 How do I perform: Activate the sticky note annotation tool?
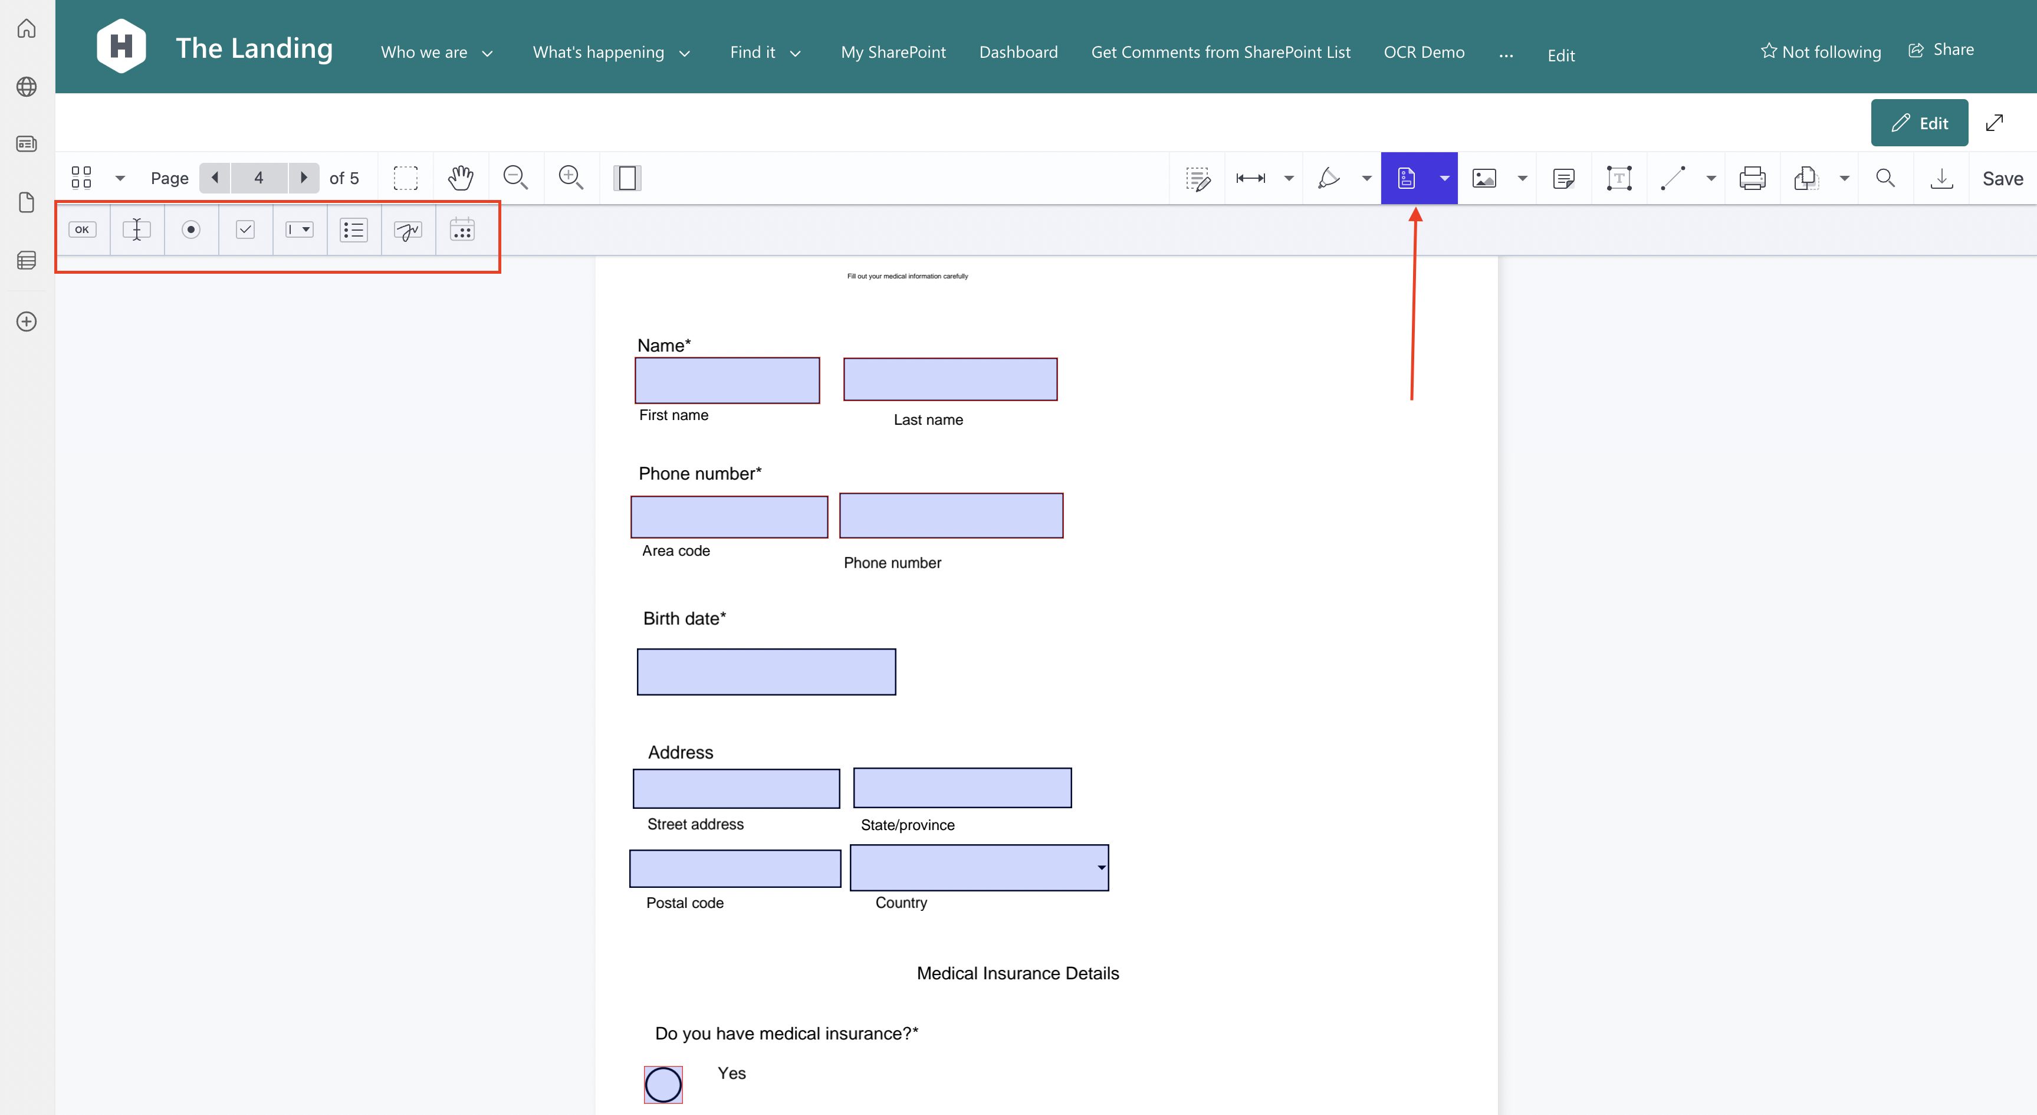pos(1564,177)
